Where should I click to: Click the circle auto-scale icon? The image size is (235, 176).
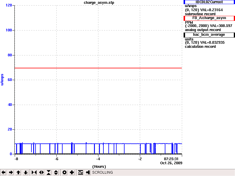[64, 172]
